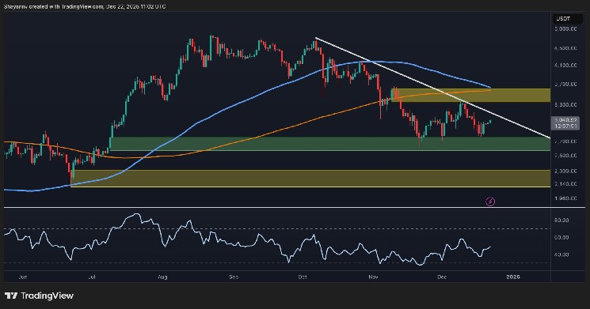
Task: Click the 3,300.00 price axis label
Action: tap(565, 105)
